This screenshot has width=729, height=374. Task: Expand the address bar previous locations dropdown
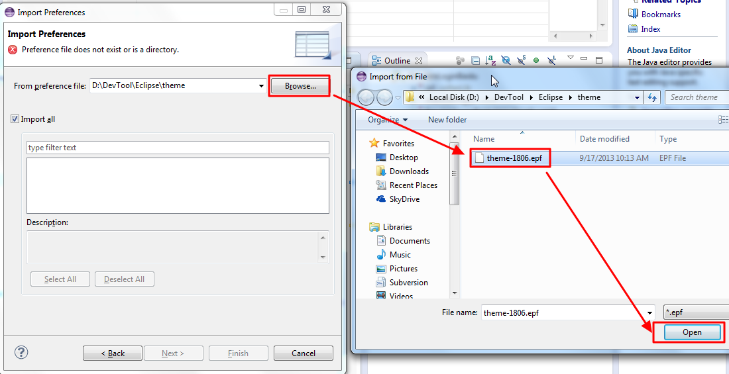[x=637, y=97]
